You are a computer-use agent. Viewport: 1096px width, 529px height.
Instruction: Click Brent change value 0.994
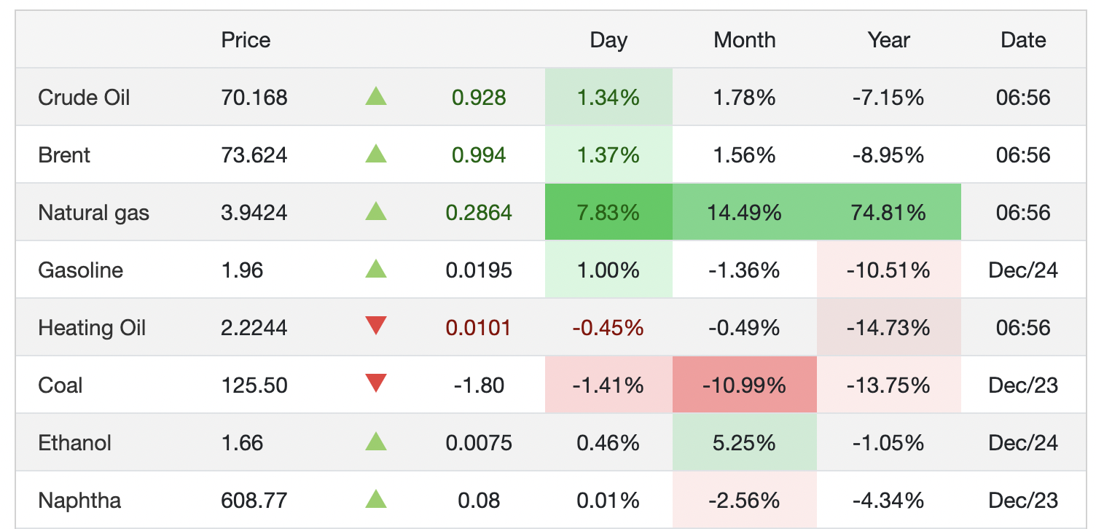coord(479,154)
